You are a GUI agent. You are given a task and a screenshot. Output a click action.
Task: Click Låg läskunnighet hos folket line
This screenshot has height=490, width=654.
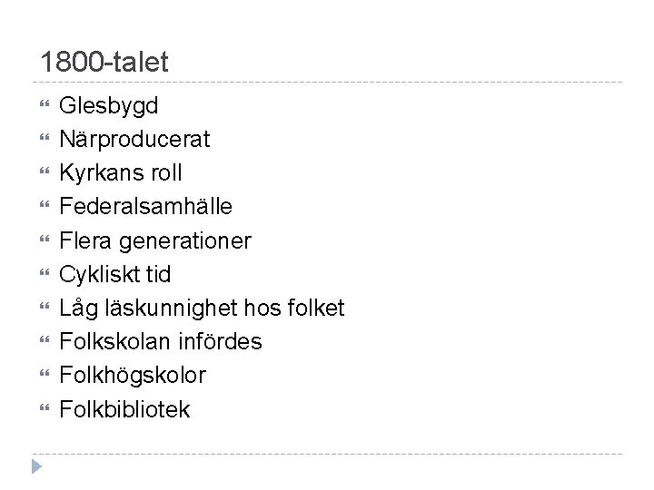[202, 309]
